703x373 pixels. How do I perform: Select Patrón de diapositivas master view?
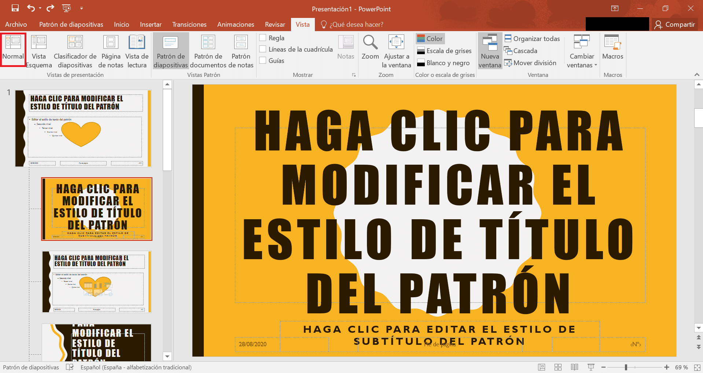171,51
